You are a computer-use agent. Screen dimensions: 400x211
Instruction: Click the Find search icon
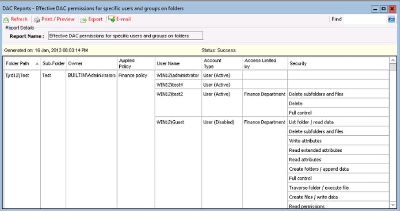pos(391,19)
